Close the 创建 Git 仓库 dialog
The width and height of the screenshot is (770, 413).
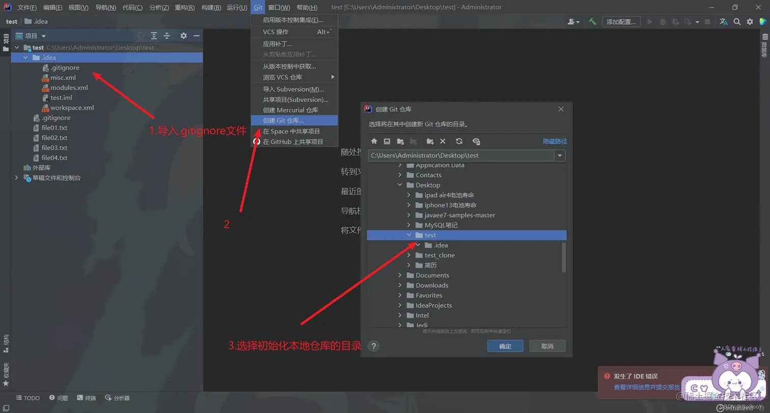pyautogui.click(x=561, y=109)
